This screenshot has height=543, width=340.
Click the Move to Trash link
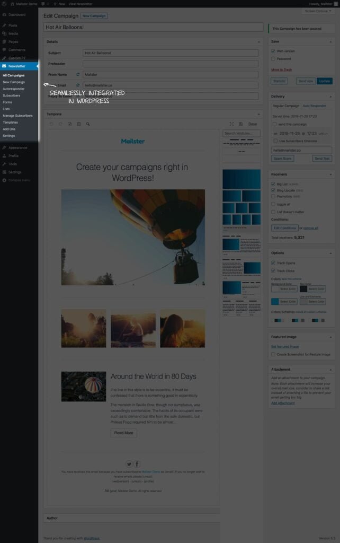281,69
